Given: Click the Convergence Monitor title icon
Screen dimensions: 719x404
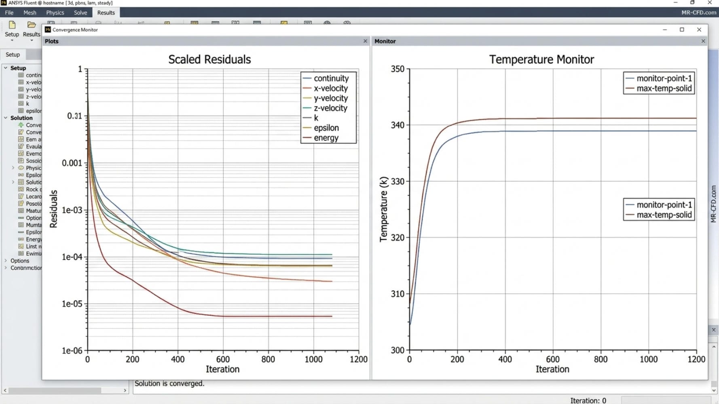Looking at the screenshot, I should pyautogui.click(x=48, y=29).
